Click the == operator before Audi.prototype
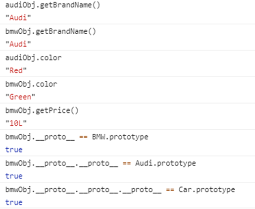This screenshot has height=209, width=255. click(127, 163)
